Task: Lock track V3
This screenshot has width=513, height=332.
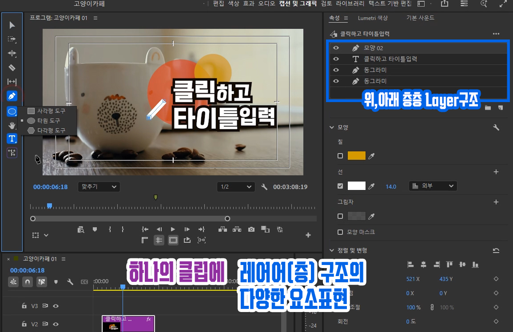Action: pos(24,306)
